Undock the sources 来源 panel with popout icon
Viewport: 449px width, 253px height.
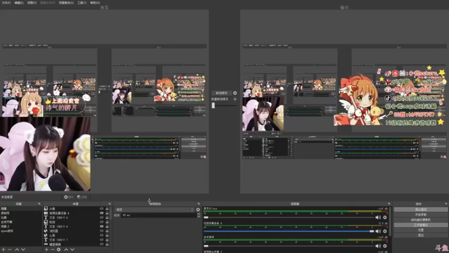pyautogui.click(x=109, y=204)
